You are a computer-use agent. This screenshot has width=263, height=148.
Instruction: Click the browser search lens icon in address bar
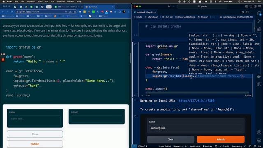tap(66, 12)
